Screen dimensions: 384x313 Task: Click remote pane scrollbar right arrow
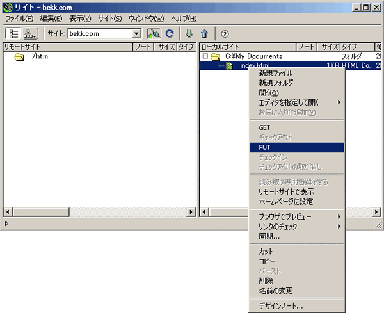tap(191, 212)
